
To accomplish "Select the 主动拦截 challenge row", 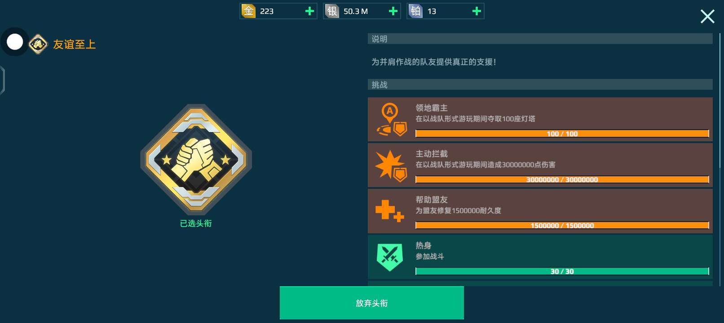I will (540, 165).
